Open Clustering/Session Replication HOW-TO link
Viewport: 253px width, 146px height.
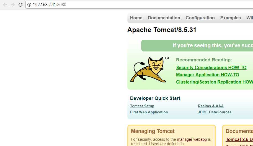(215, 82)
